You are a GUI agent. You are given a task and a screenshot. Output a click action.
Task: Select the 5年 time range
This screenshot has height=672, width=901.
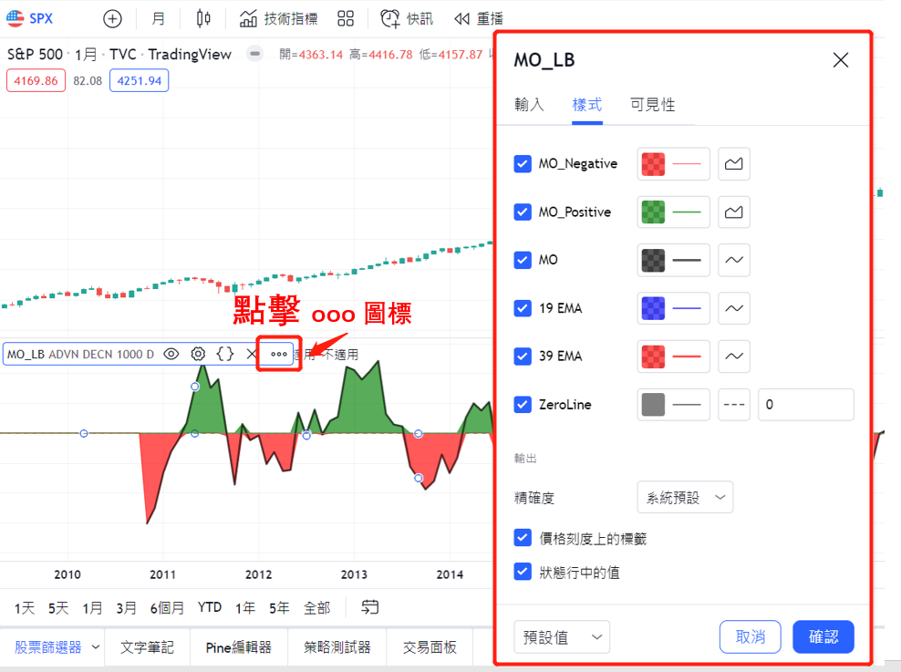pyautogui.click(x=279, y=607)
